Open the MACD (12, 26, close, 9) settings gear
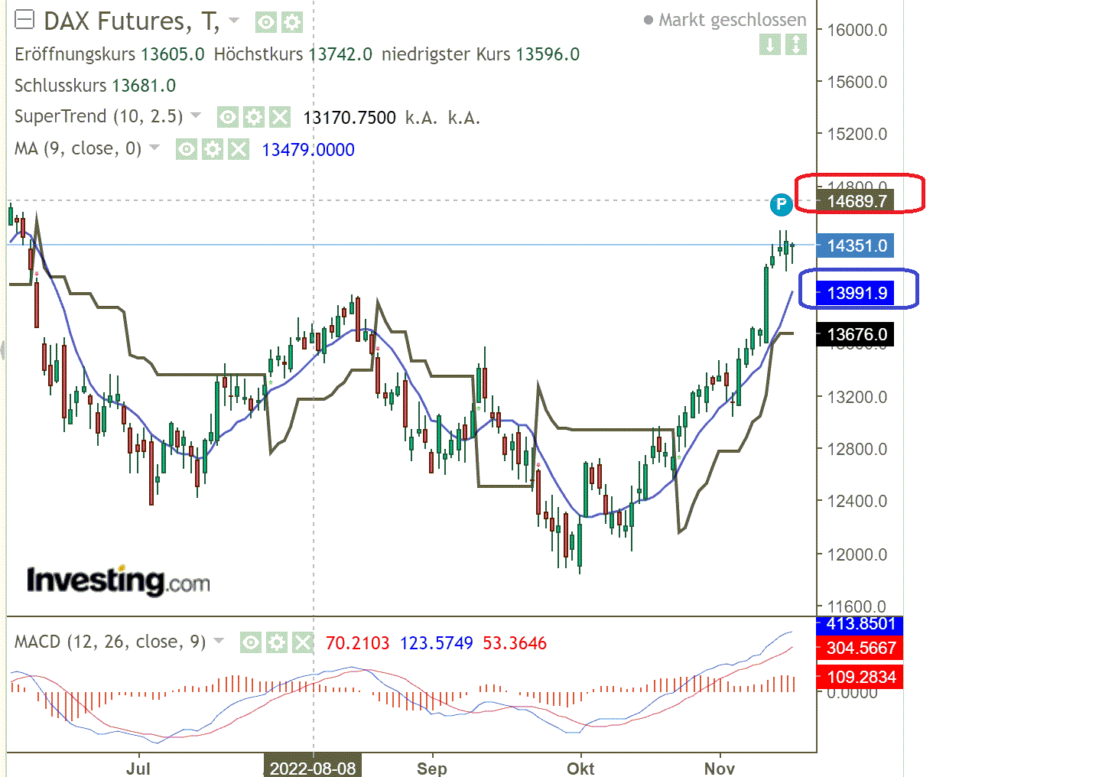This screenshot has width=1115, height=777. click(275, 643)
